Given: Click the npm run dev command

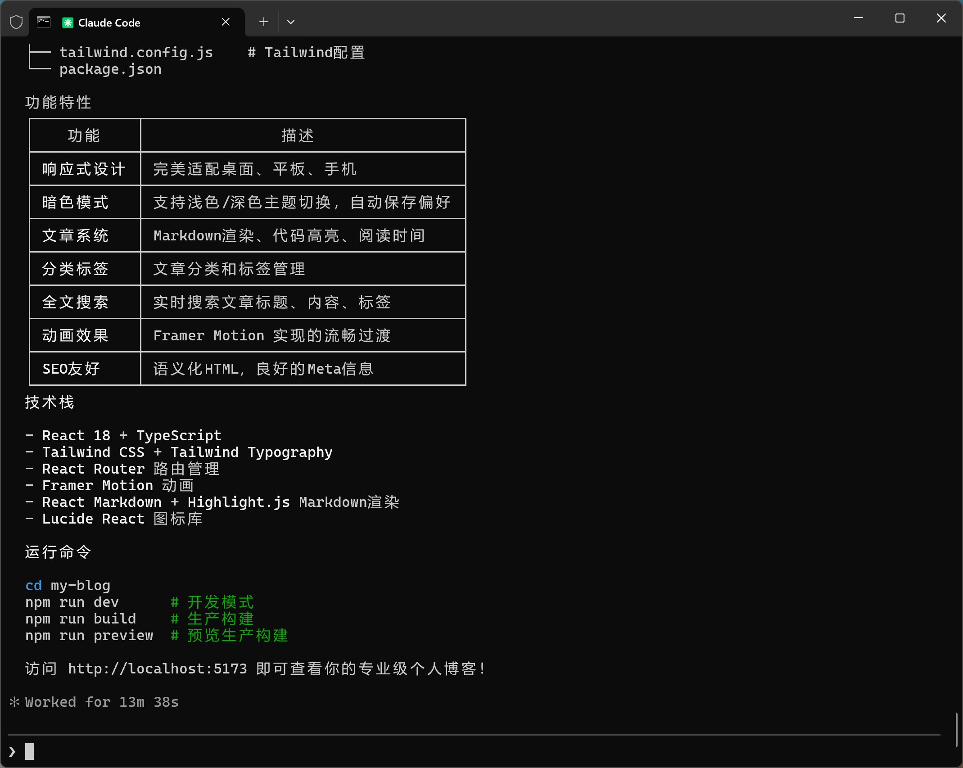Looking at the screenshot, I should [x=72, y=602].
